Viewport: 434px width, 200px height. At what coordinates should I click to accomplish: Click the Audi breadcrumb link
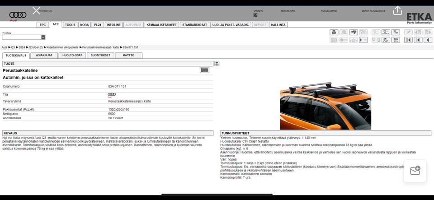[5, 47]
